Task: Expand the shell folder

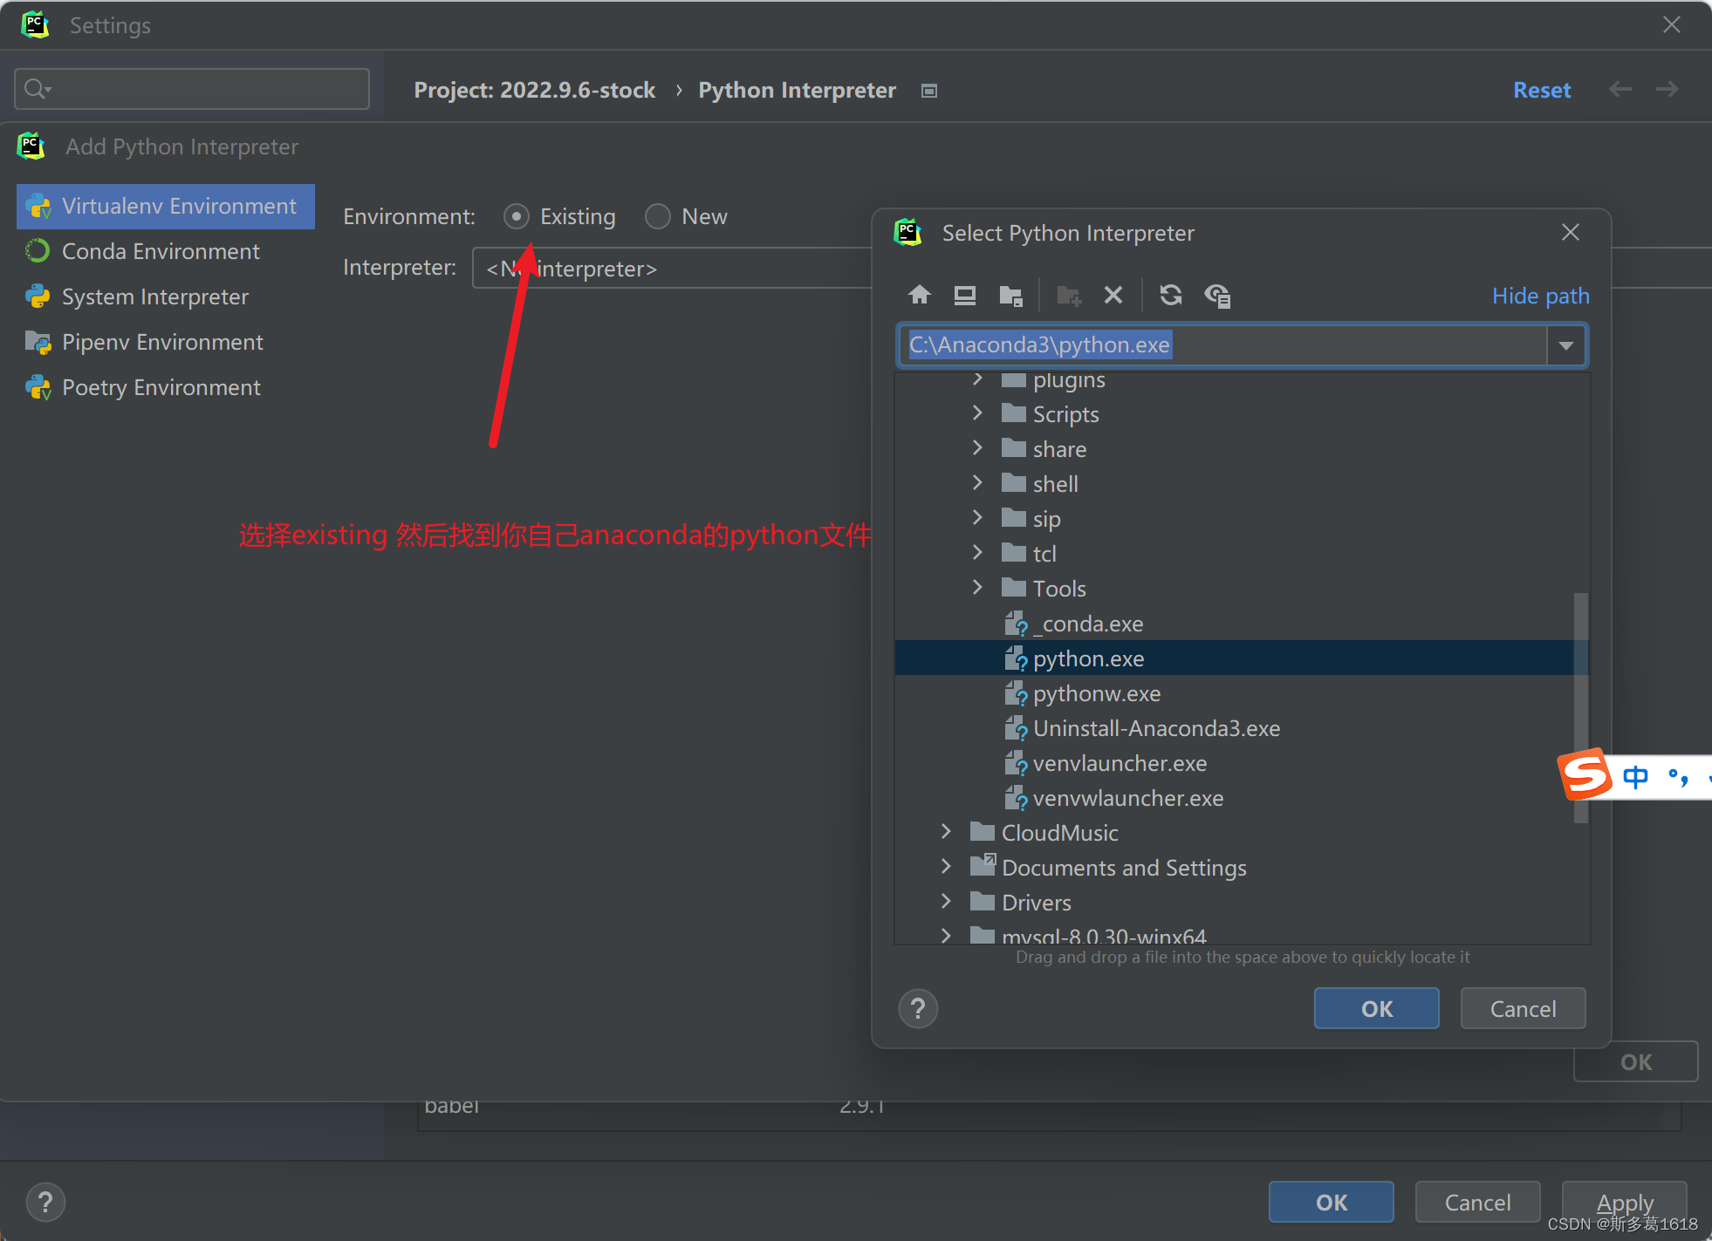Action: [977, 483]
